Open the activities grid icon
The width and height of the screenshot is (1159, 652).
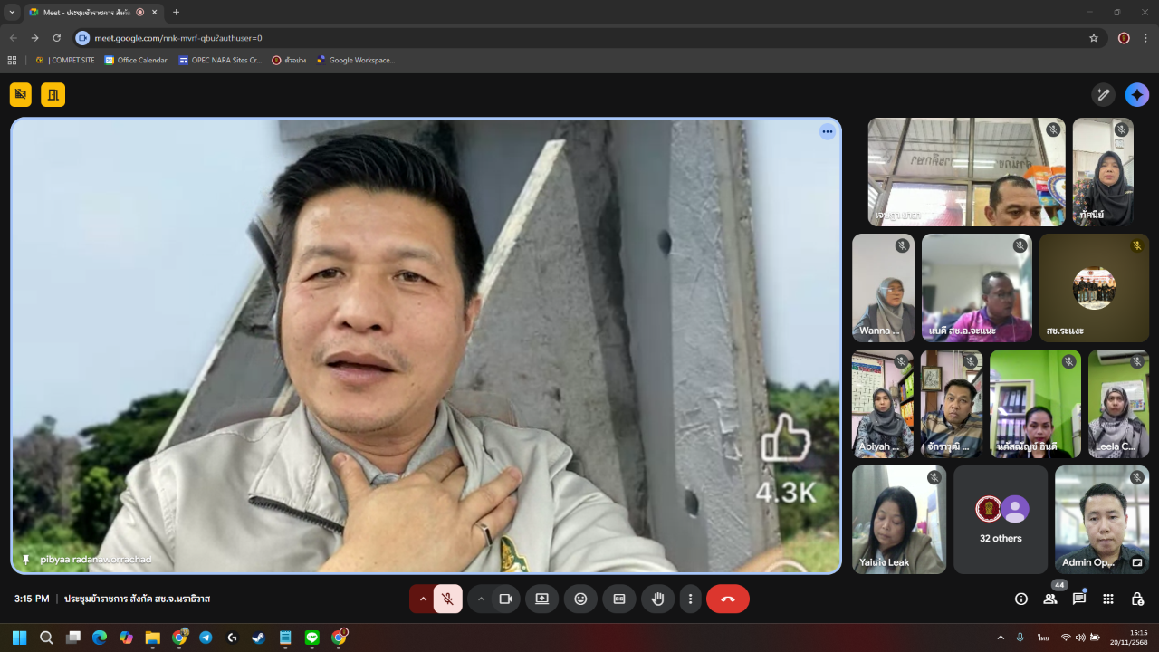click(1108, 599)
